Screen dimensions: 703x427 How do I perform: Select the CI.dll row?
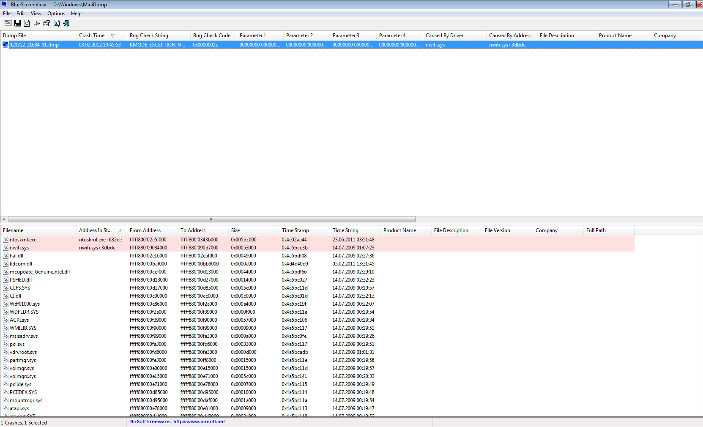317,296
